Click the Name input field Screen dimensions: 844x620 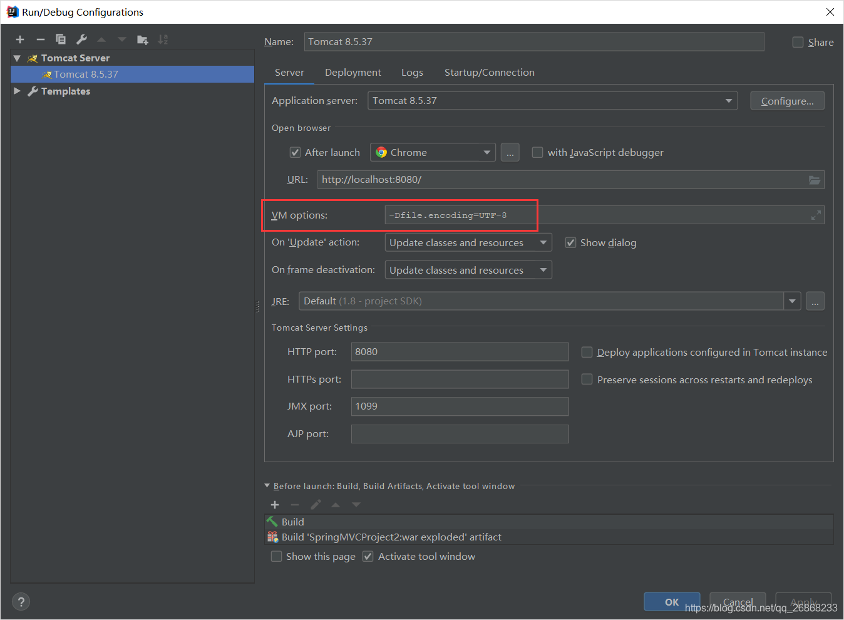pos(534,42)
